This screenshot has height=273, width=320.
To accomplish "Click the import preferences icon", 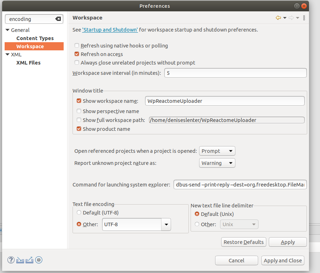I will coord(20,260).
